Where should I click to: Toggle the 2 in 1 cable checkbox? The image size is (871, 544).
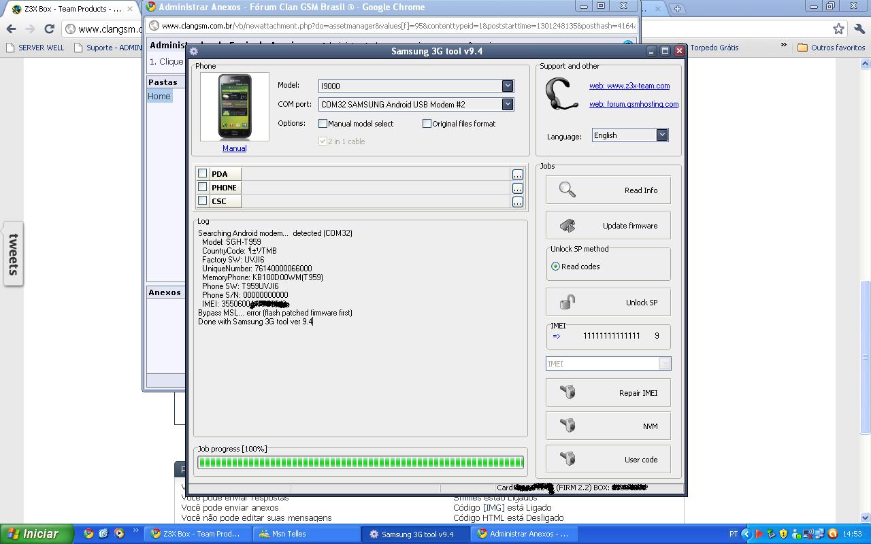[x=323, y=141]
